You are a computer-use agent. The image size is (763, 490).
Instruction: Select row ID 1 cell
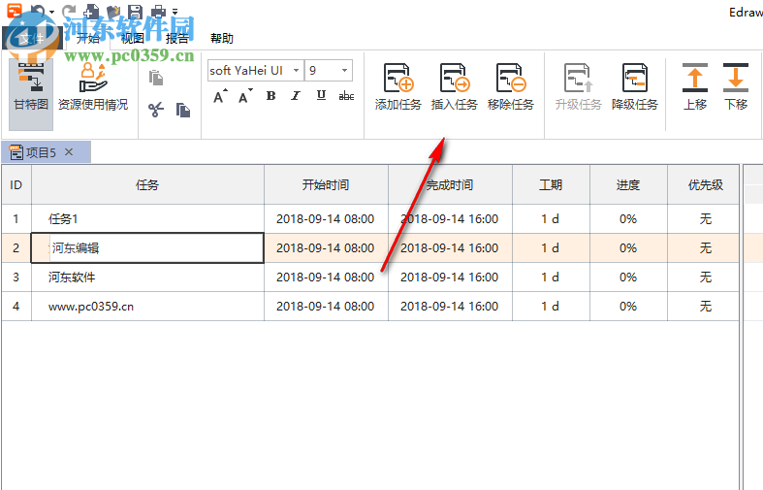(x=16, y=218)
